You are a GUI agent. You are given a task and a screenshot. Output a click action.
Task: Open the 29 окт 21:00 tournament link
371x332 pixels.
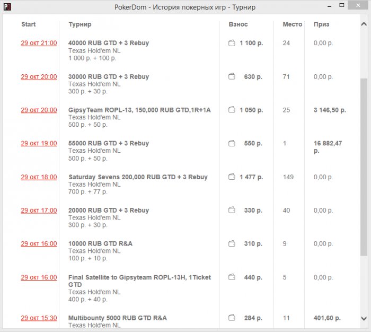pyautogui.click(x=39, y=43)
